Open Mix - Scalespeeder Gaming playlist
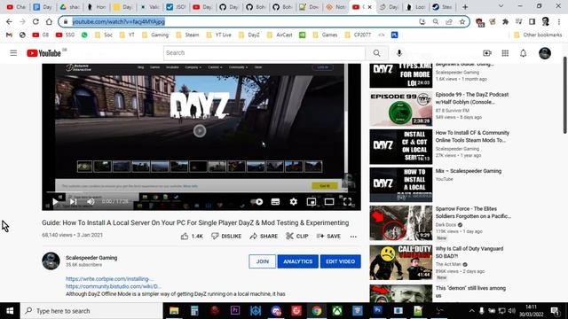The image size is (568, 319). (469, 171)
